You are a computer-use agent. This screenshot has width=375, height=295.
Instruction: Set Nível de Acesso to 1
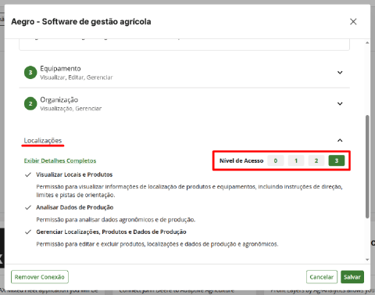(x=296, y=160)
